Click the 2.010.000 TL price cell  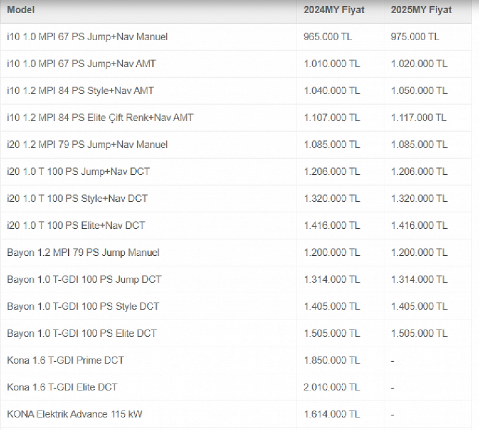point(331,387)
